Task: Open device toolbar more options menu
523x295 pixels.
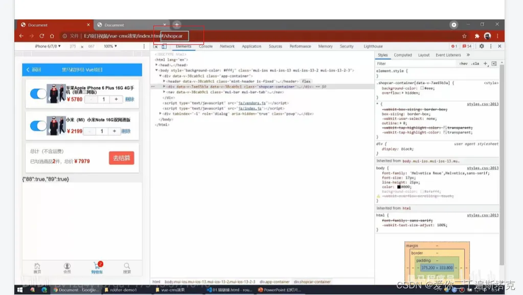Action: [x=144, y=46]
